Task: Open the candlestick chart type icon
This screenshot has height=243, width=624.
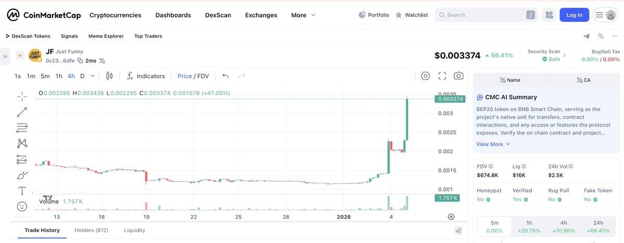Action: click(109, 76)
